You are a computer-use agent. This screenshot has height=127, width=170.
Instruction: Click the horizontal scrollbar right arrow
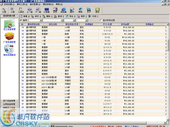pyautogui.click(x=165, y=123)
